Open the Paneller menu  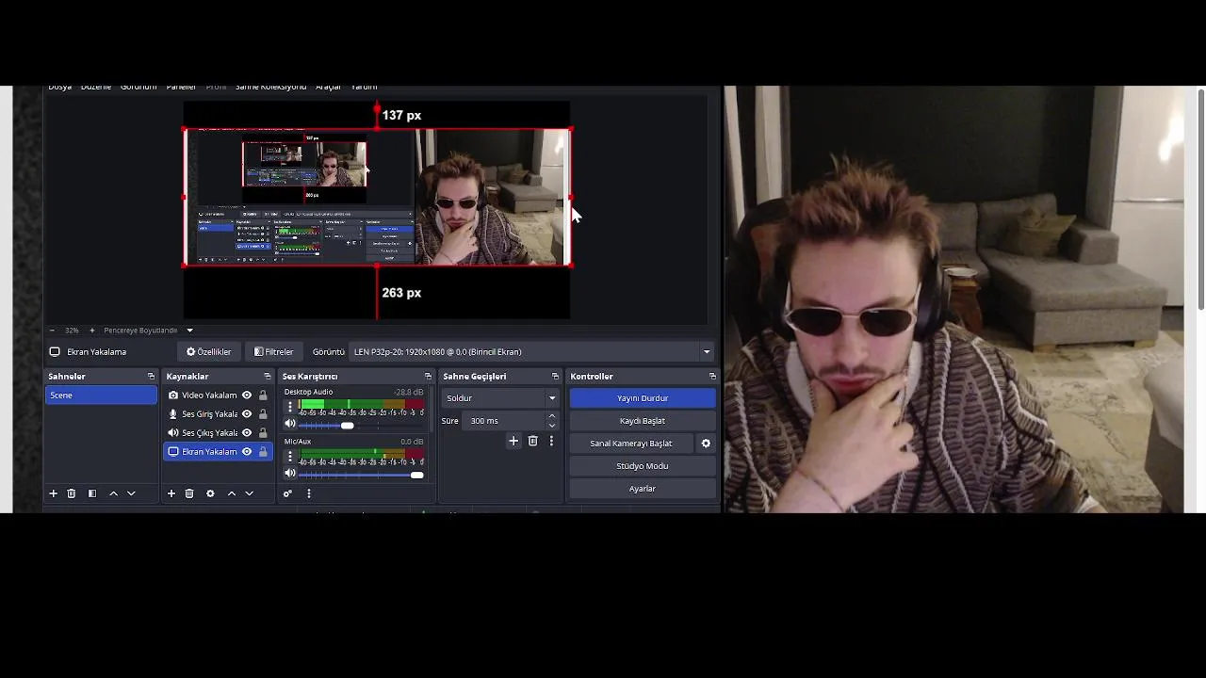[181, 87]
